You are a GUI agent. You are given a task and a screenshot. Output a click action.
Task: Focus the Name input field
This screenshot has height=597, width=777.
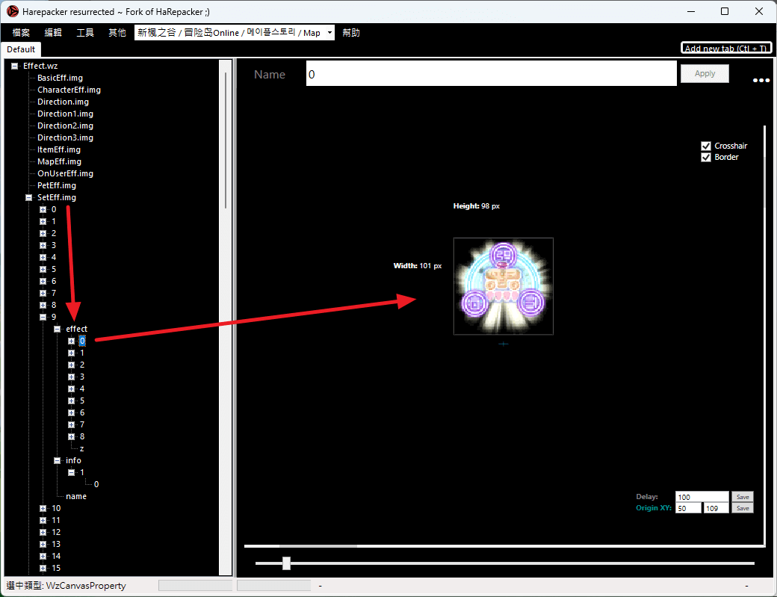point(491,73)
